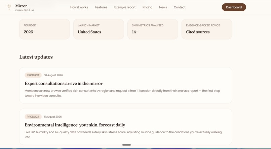The width and height of the screenshot is (271, 149).
Task: Click the summary text about verified skin consultants
Action: point(122,93)
